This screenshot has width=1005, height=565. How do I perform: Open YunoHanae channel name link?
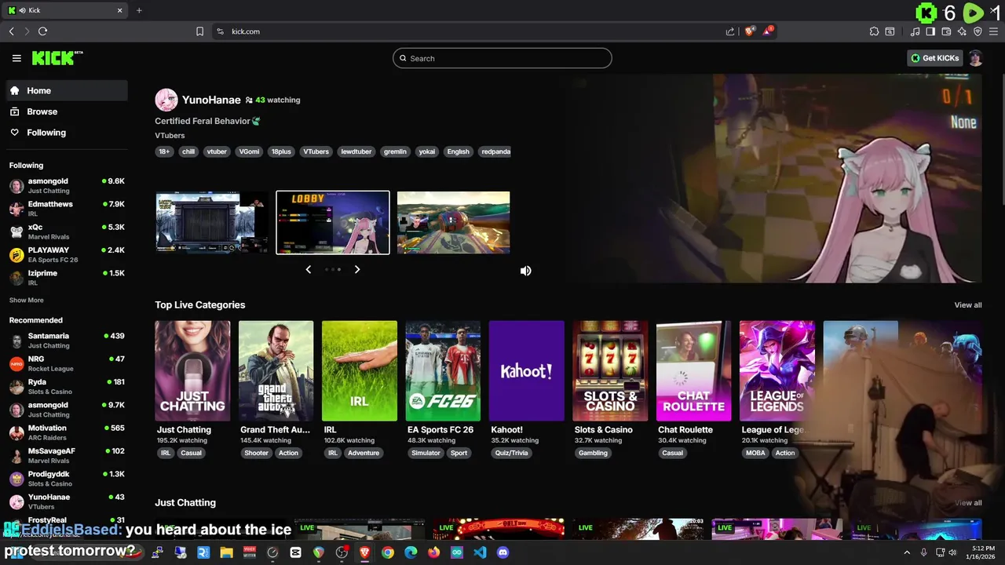point(211,100)
